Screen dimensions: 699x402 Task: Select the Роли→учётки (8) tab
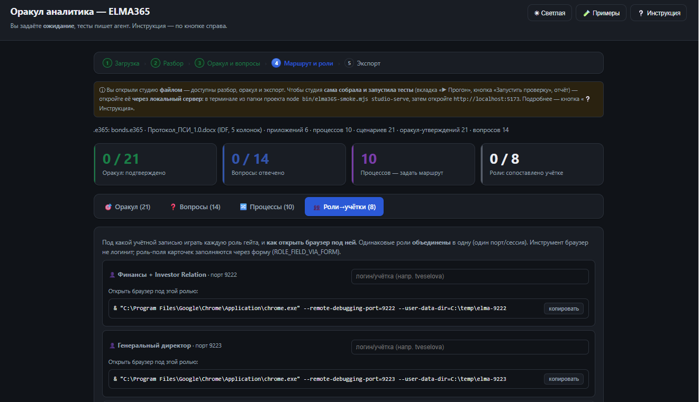tap(344, 207)
